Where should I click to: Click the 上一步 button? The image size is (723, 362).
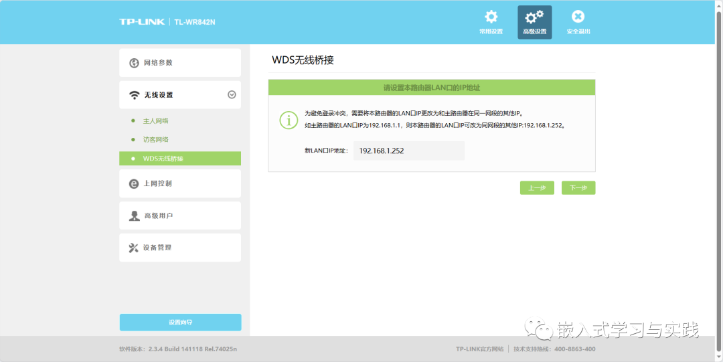click(x=537, y=187)
